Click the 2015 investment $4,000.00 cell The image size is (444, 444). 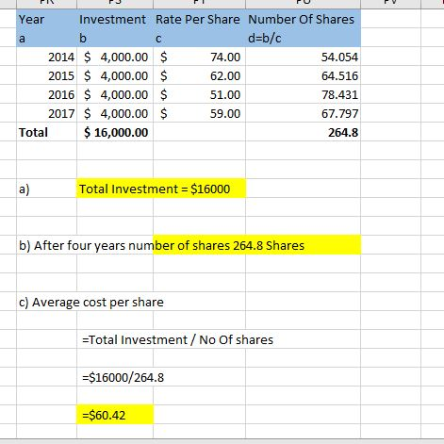(x=115, y=75)
